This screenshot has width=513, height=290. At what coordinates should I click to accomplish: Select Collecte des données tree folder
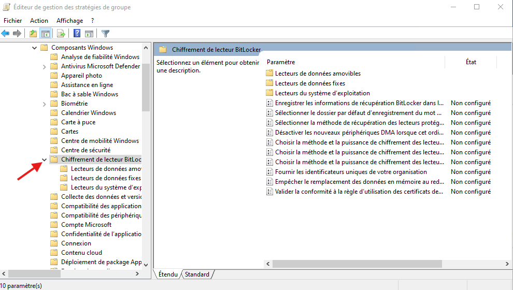click(101, 197)
